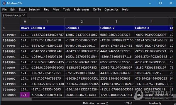Viewport: 176px width, 105px height.
Task: Click cell 14817.05746798875
Action: (x=47, y=78)
